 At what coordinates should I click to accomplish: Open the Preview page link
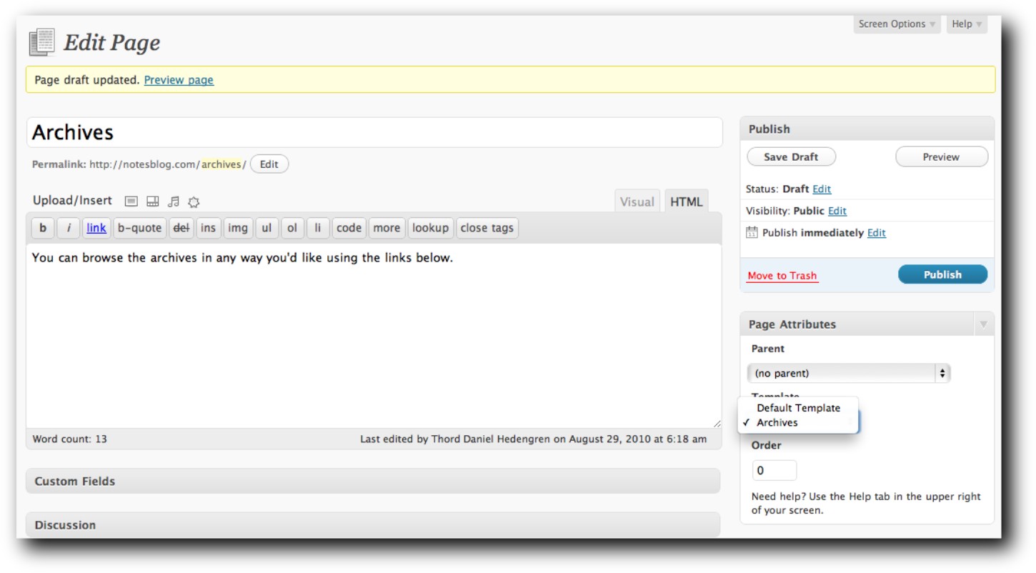(179, 80)
